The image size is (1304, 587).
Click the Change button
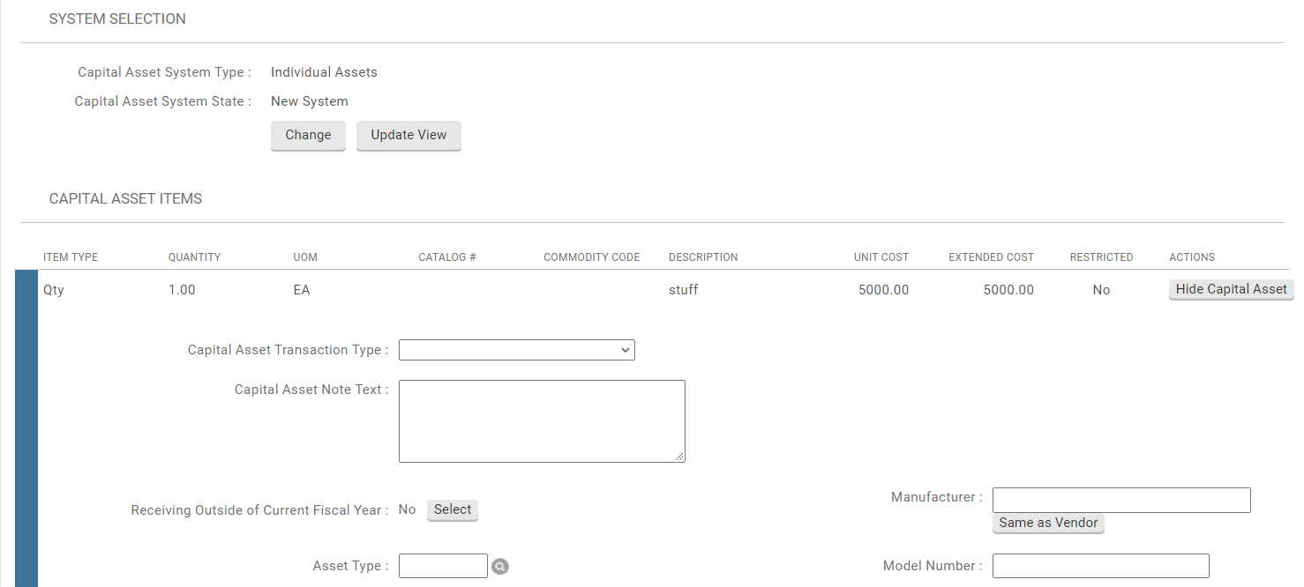click(x=308, y=136)
